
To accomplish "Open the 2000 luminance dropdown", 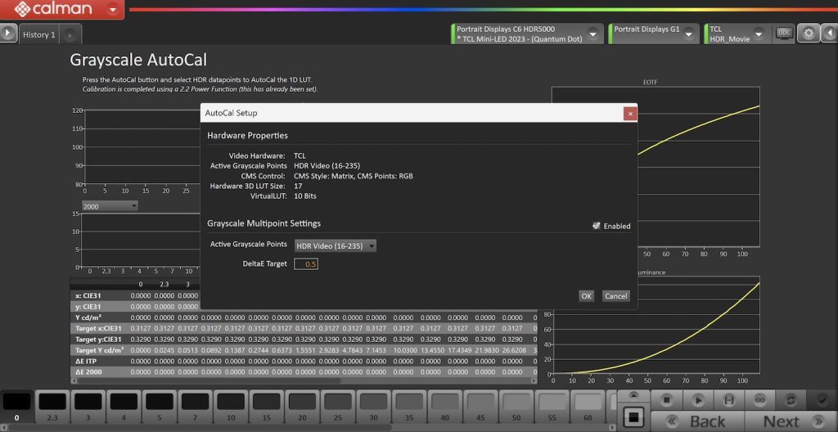I will (x=110, y=206).
